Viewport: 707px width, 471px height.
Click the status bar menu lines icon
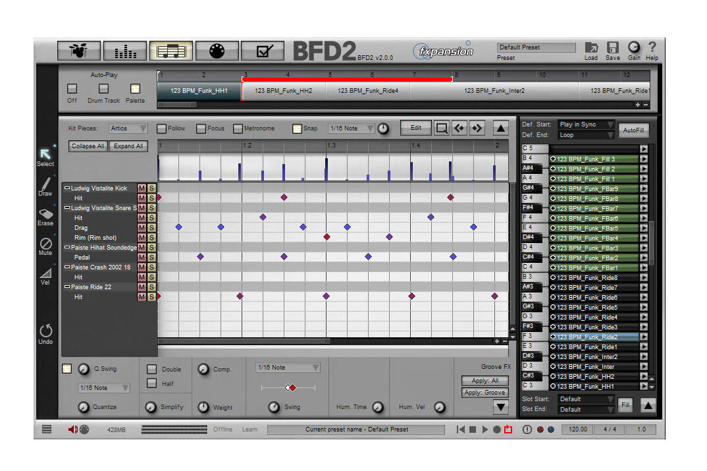[47, 429]
